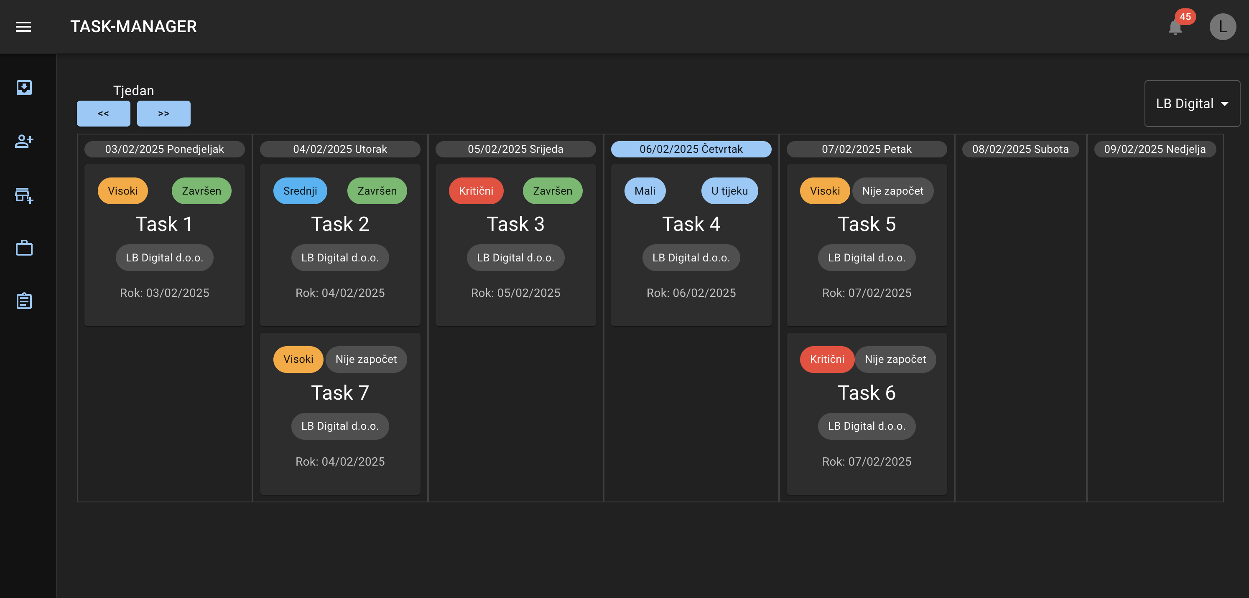Select the 03/02/2025 Ponedjeljak day header
This screenshot has width=1249, height=598.
(164, 149)
